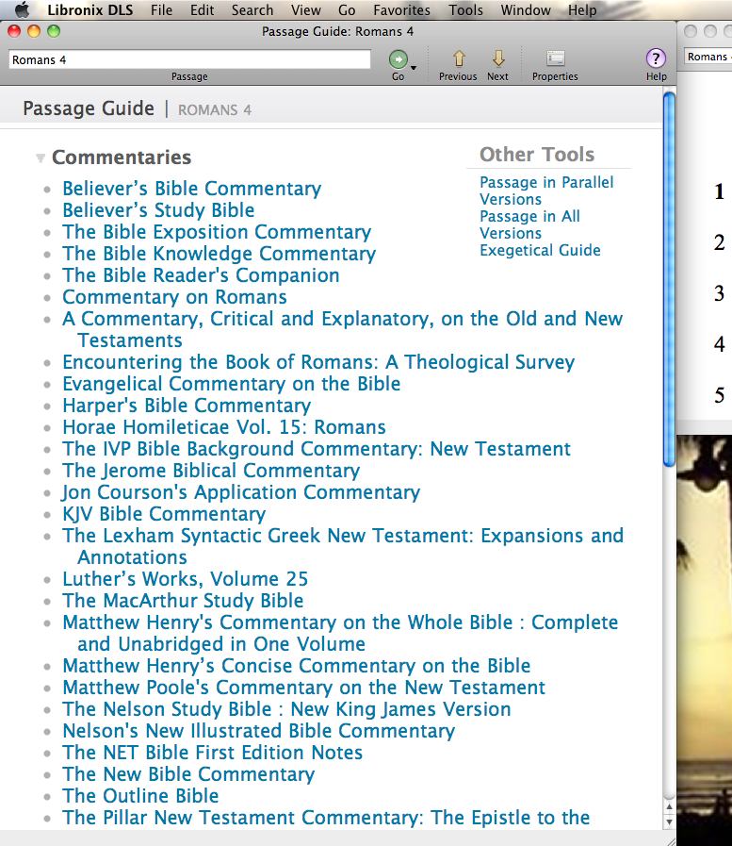Viewport: 732px width, 846px height.
Task: Open Encountering the Book of Romans link
Action: click(x=318, y=362)
